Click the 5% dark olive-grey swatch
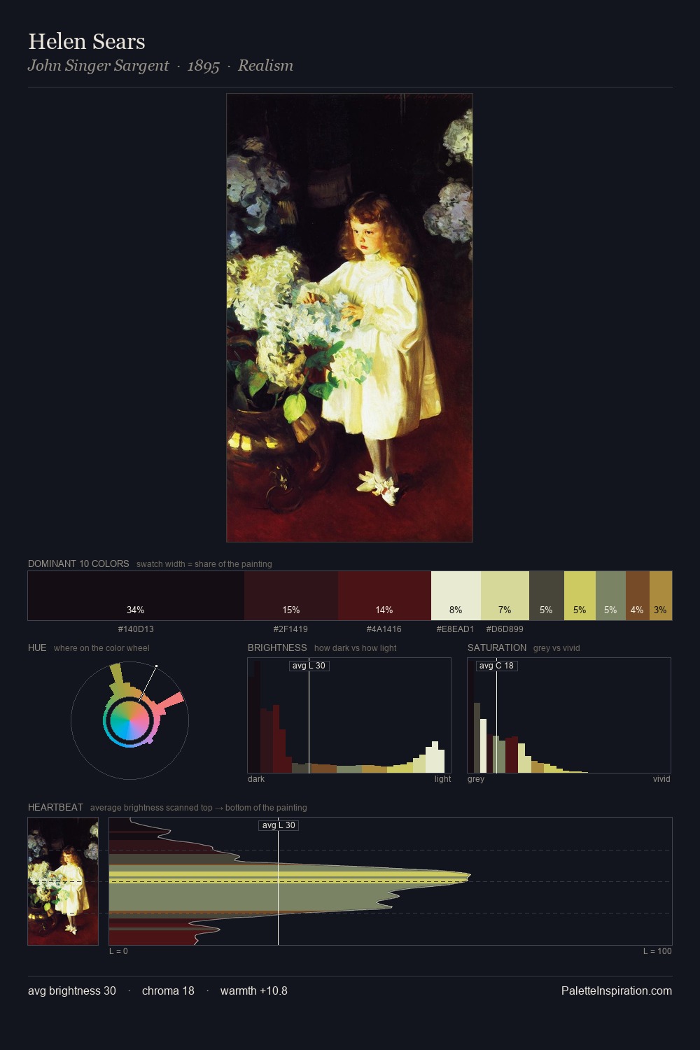Screen dimensions: 700x1050 tap(546, 596)
